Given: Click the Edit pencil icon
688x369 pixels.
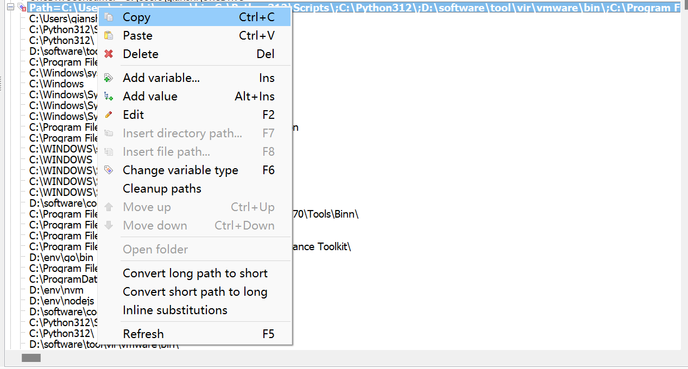Looking at the screenshot, I should (x=109, y=115).
